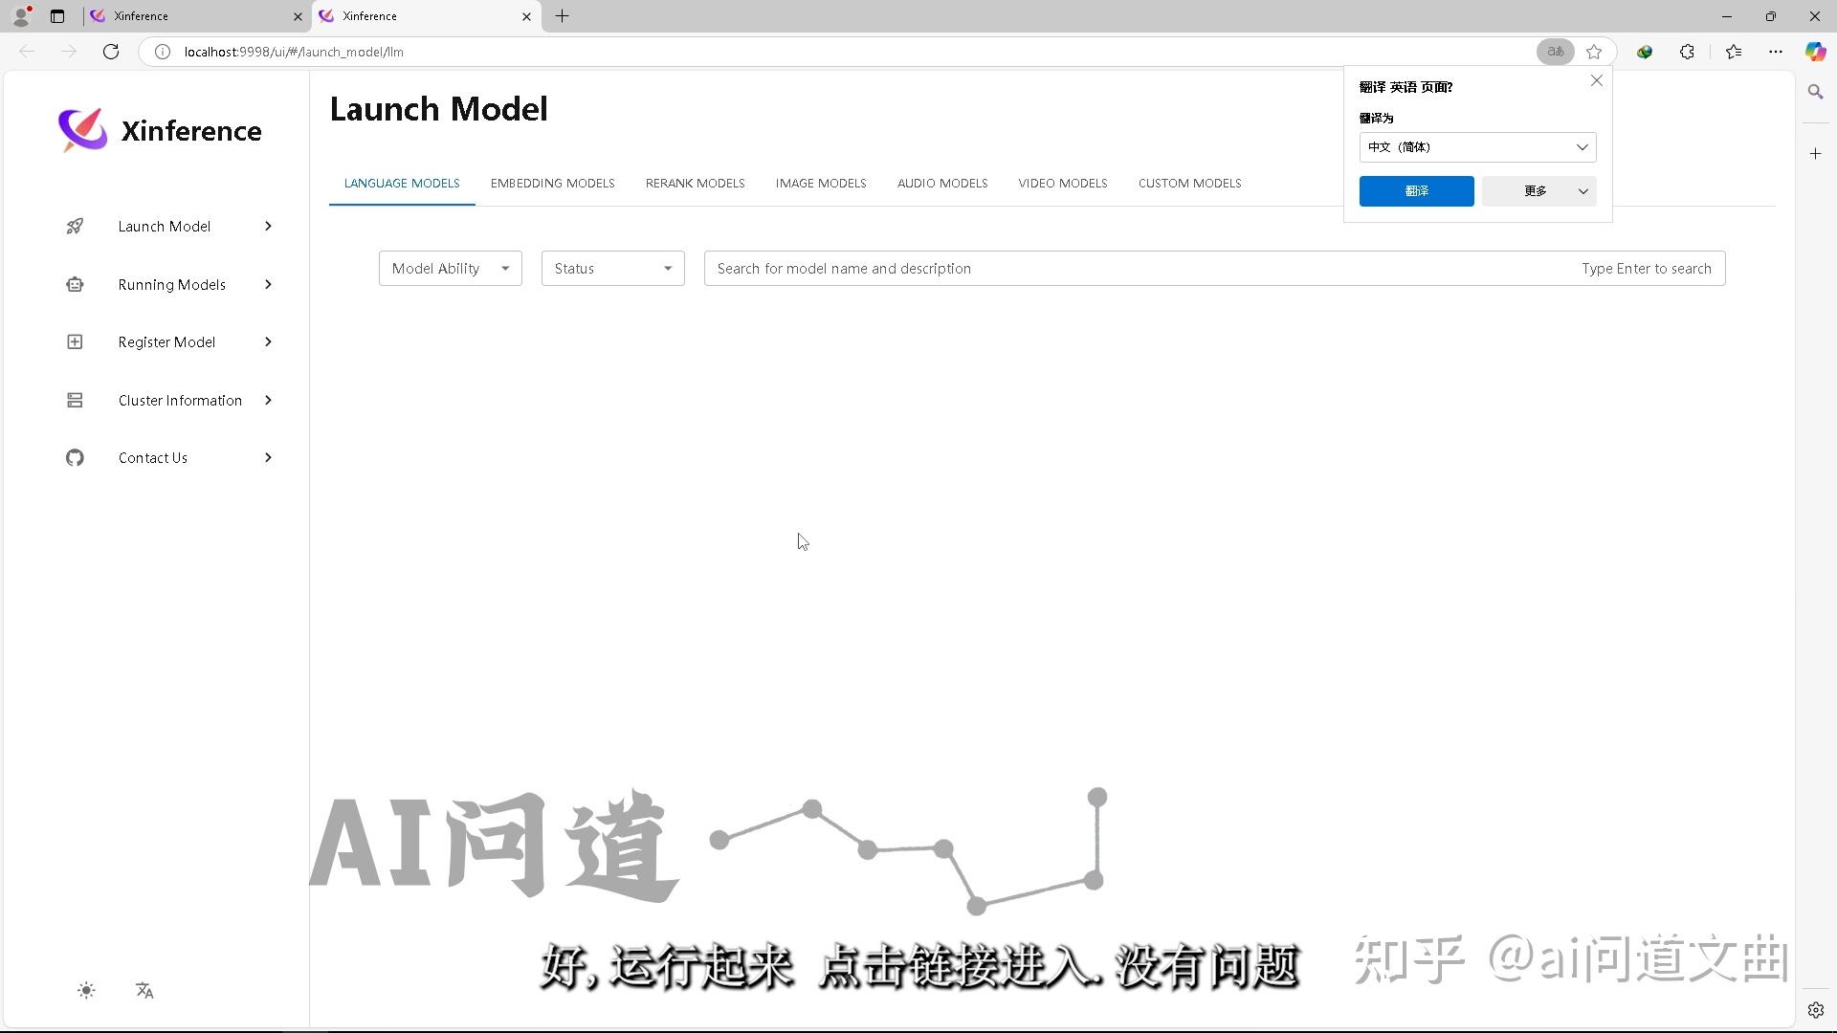
Task: Open browser Extensions puzzle icon
Action: 1688,52
